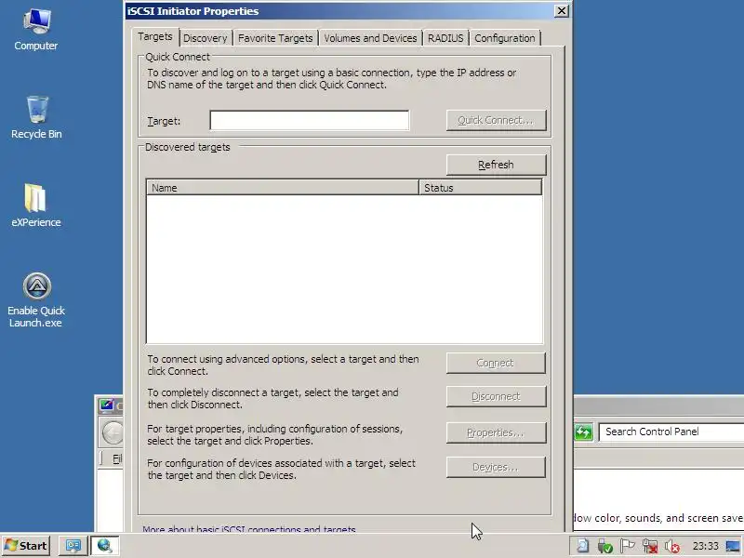
Task: Close the iSCSI Initiator Properties dialog
Action: 562,11
